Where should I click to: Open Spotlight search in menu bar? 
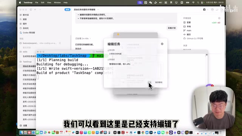[x=198, y=3]
